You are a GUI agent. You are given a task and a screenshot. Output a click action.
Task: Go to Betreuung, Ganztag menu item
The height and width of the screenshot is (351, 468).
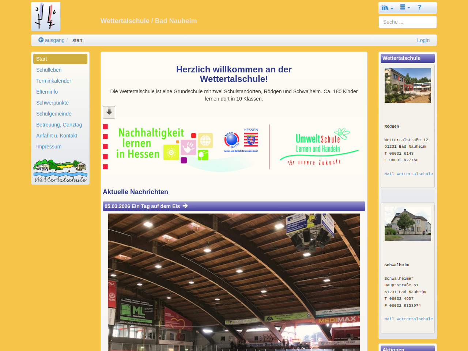[x=59, y=125]
